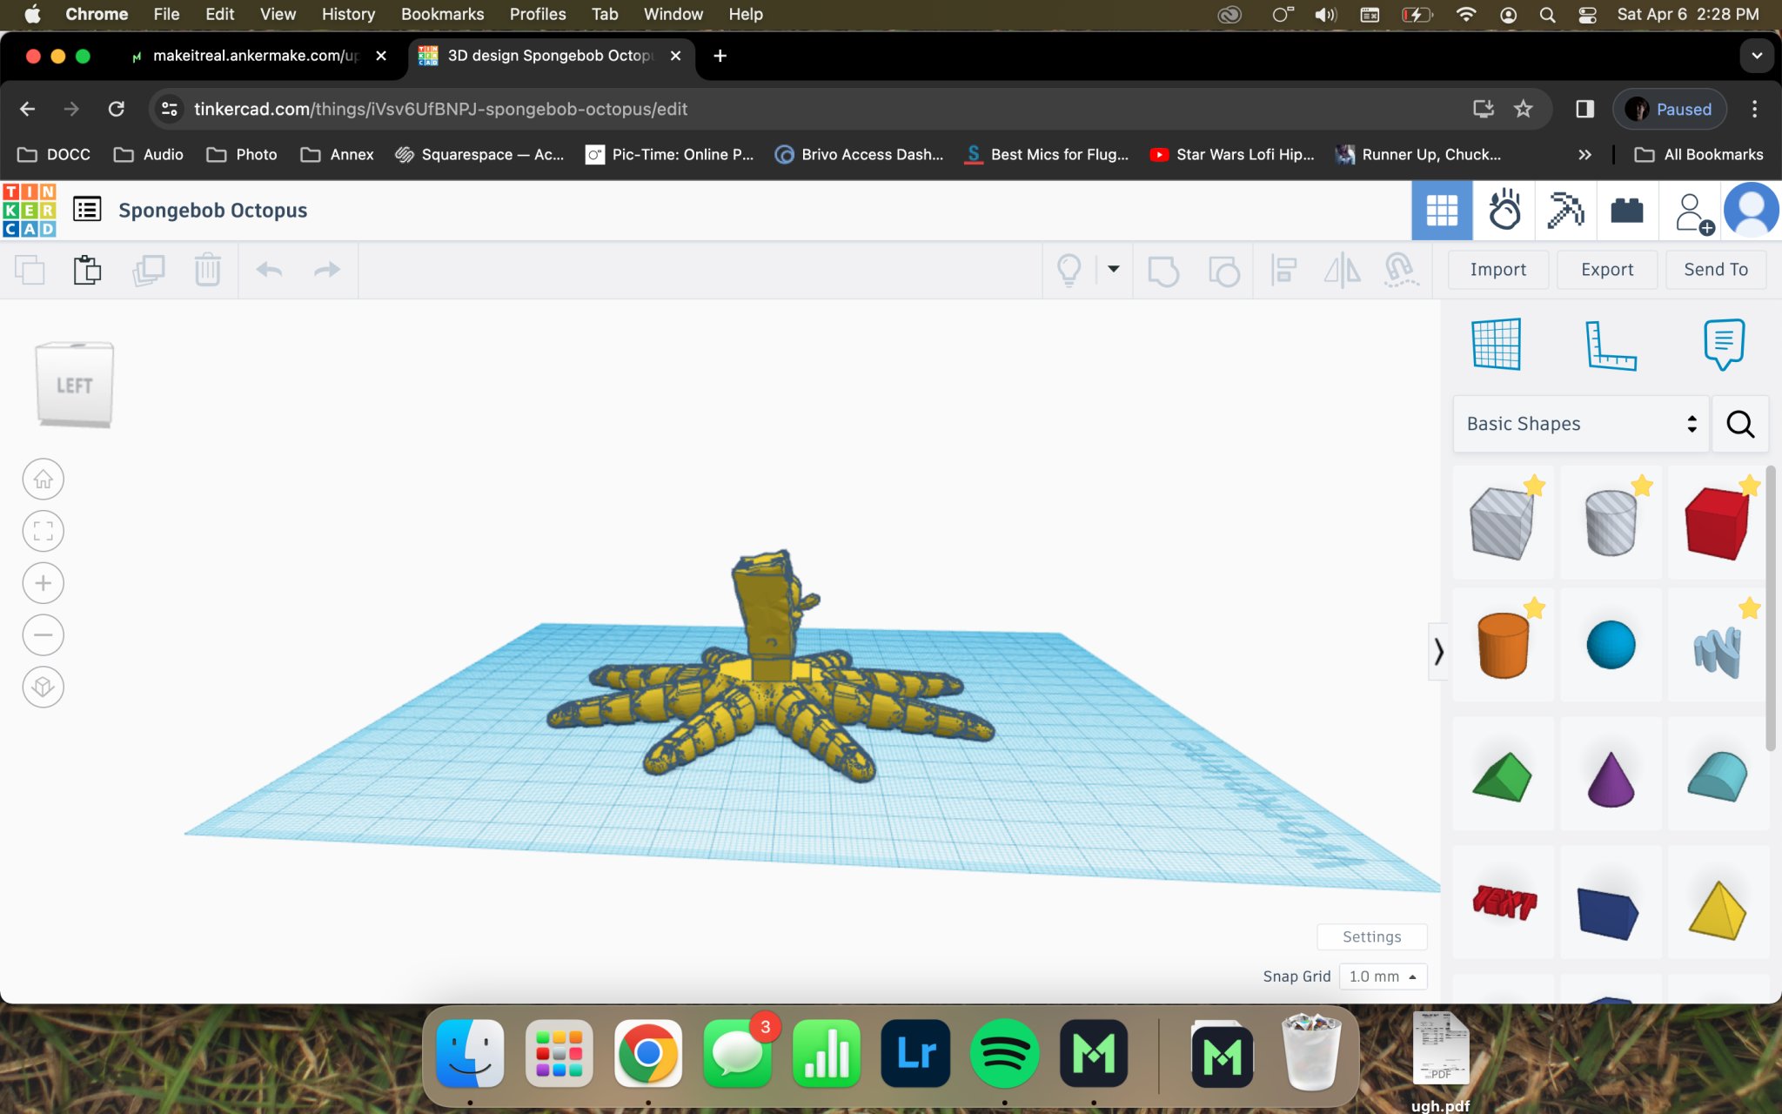Click the Zoom out minus icon
The width and height of the screenshot is (1782, 1114).
[43, 634]
